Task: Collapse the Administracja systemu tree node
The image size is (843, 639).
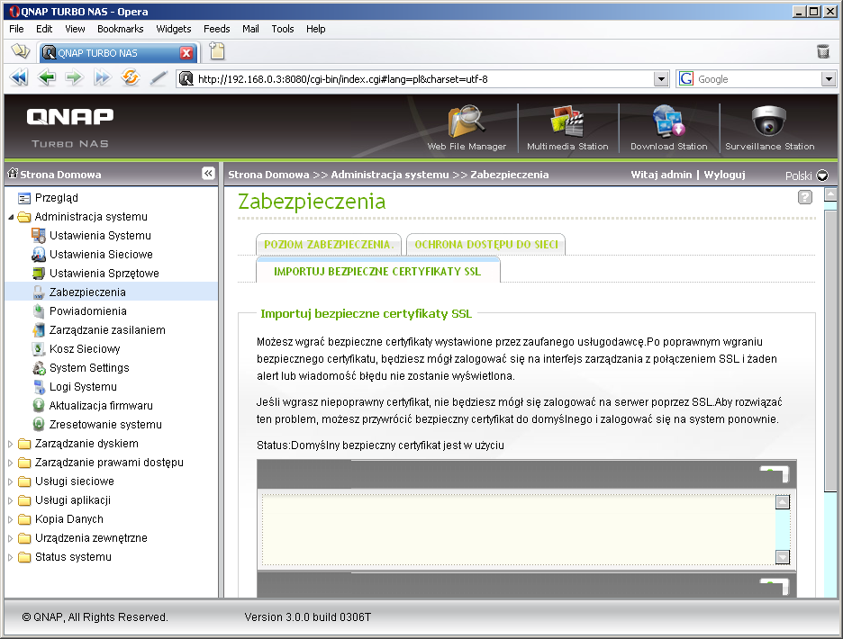Action: [x=11, y=217]
